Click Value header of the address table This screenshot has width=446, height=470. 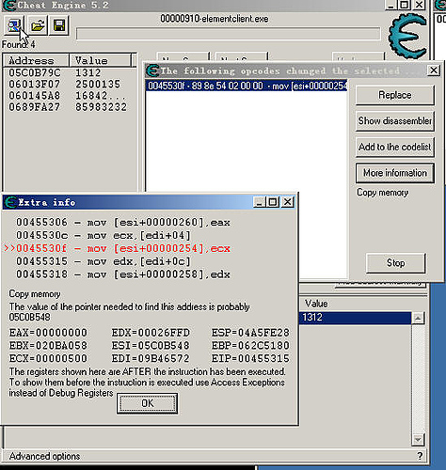tap(316, 304)
